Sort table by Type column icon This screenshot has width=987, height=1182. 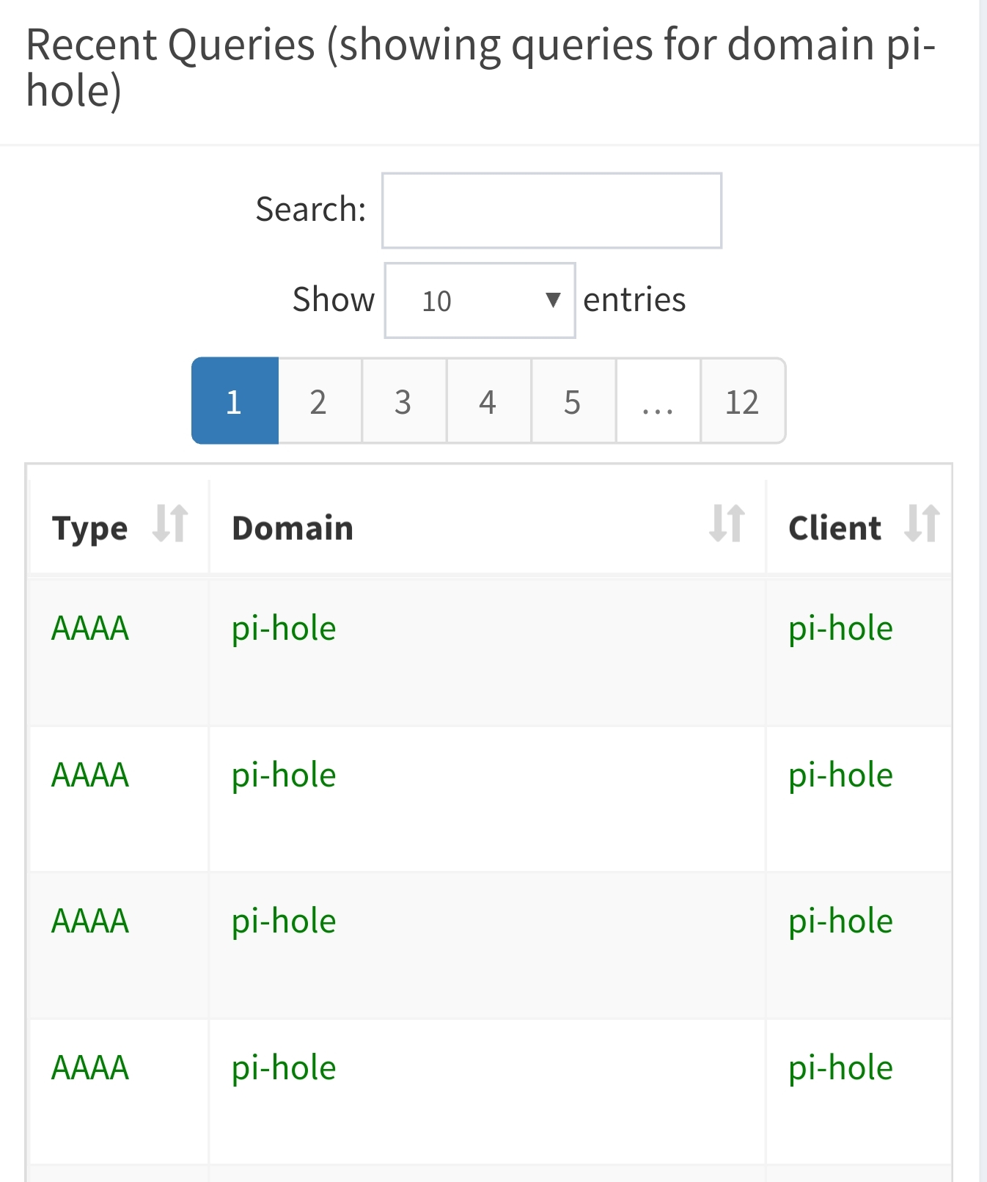point(170,524)
